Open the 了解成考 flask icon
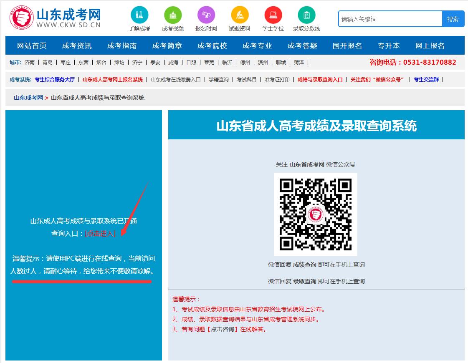The height and width of the screenshot is (363, 468). [x=139, y=15]
